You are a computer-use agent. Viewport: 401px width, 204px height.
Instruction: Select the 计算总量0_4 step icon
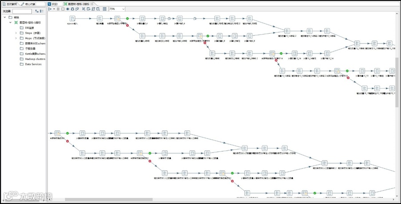coord(142,18)
